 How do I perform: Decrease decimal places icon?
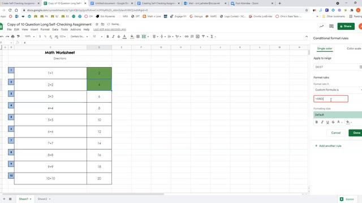point(50,37)
